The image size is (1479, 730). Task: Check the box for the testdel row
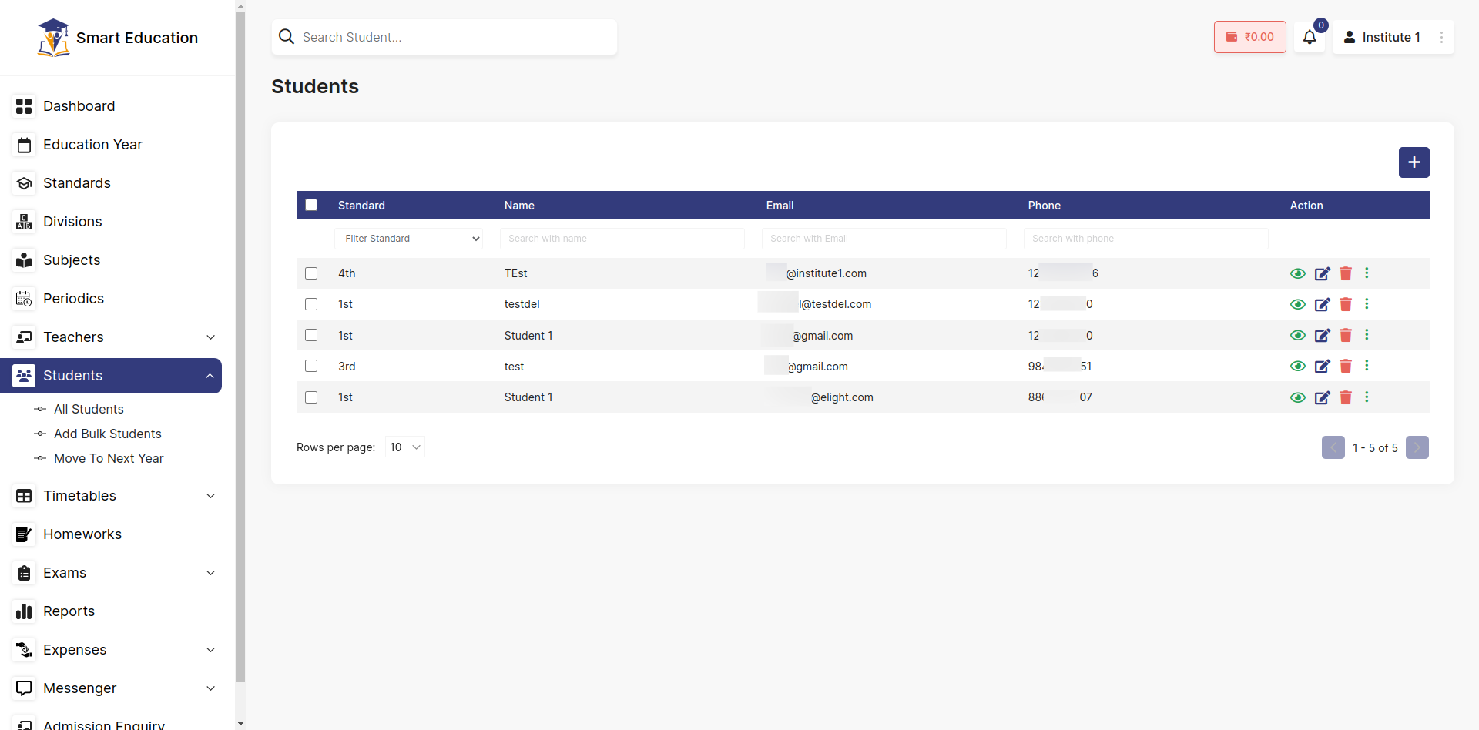coord(311,304)
